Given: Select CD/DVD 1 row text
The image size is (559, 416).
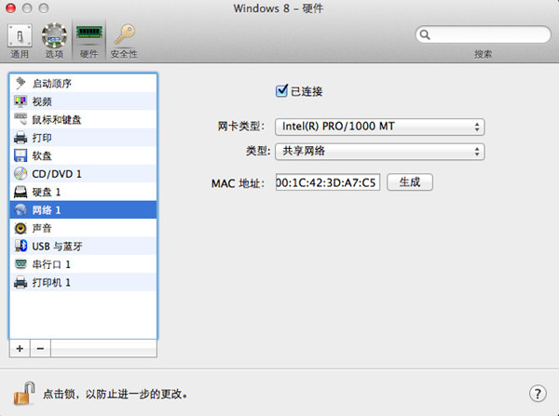Looking at the screenshot, I should [57, 174].
